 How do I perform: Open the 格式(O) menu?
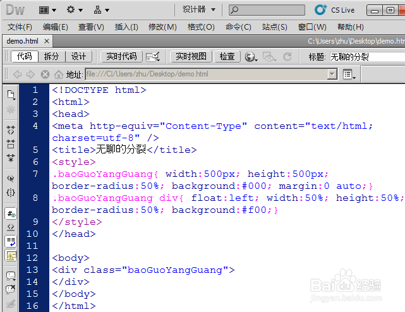point(201,27)
